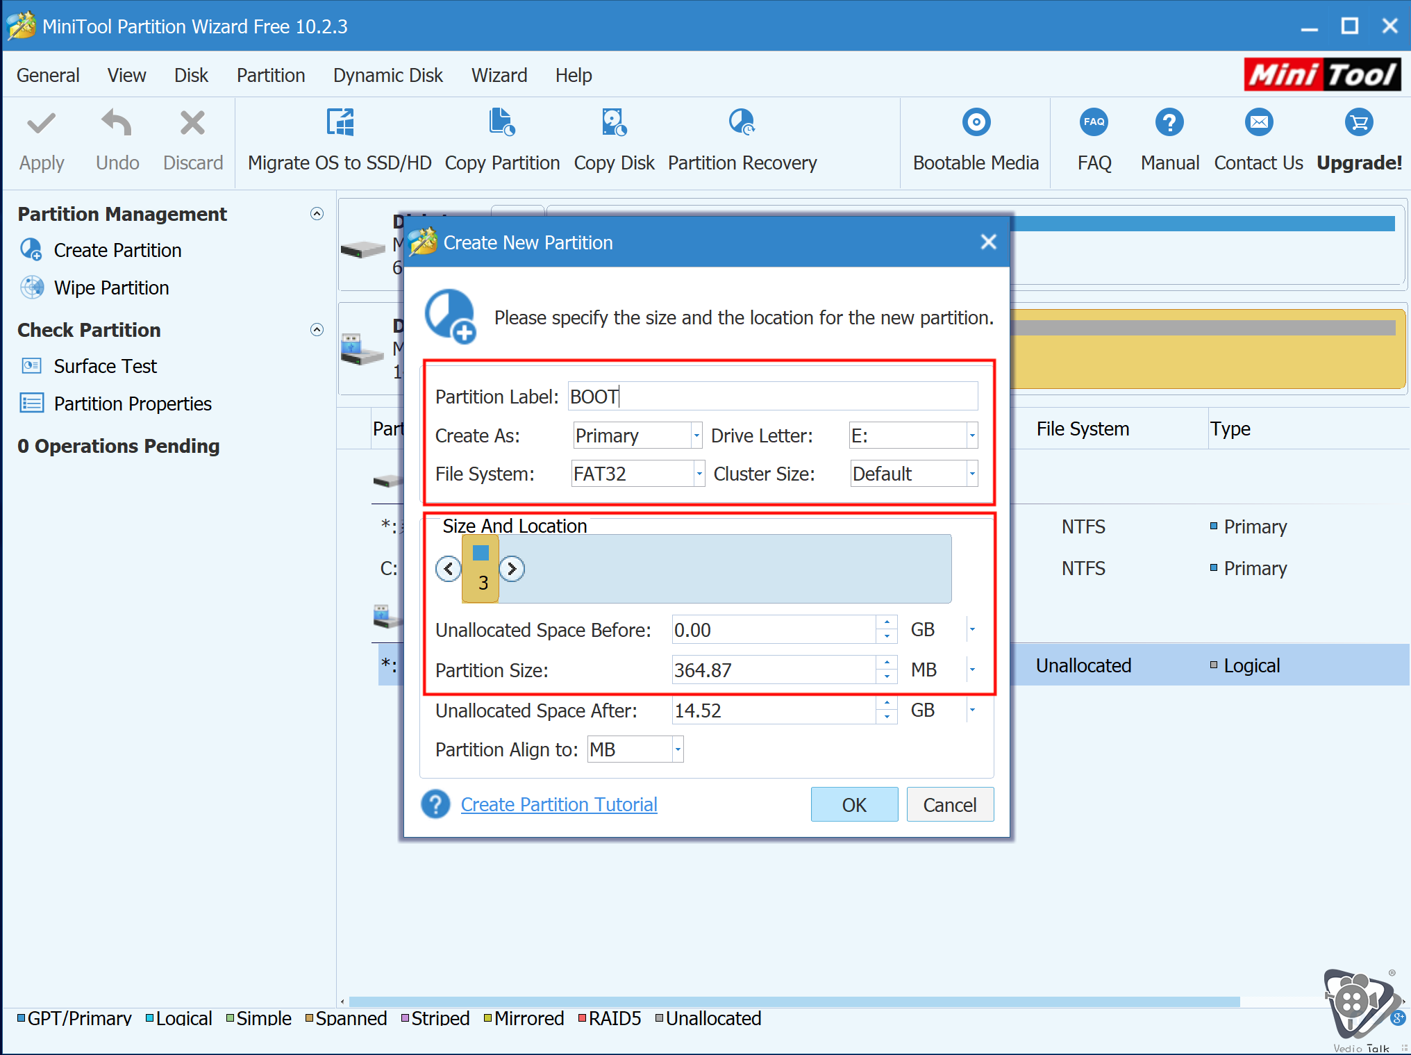
Task: Close the Create New Partition dialog
Action: pyautogui.click(x=988, y=242)
